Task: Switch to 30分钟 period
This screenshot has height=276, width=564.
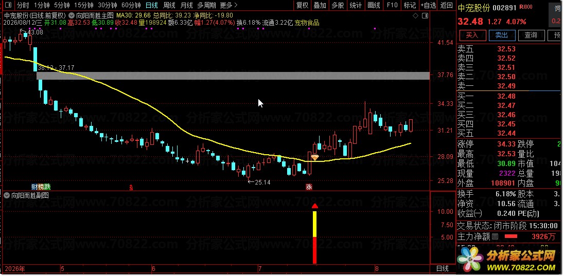Action: pyautogui.click(x=107, y=5)
